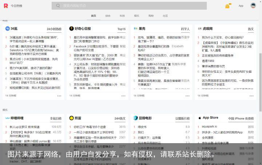Open 焦点分析 小米互联网变现提速 article
Image resolution: width=262 pixels, height=165 pixels.
(34, 61)
